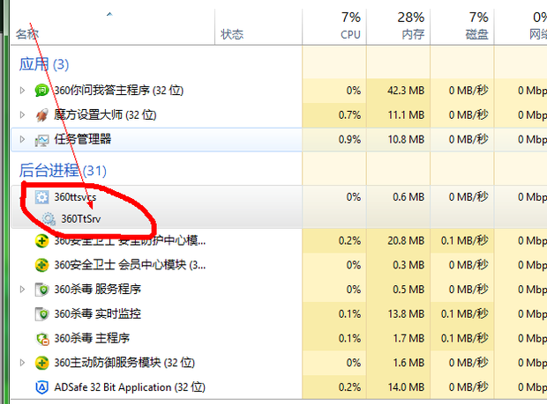The width and height of the screenshot is (547, 404).
Task: Select the 应用 (3) group heading
Action: point(43,64)
